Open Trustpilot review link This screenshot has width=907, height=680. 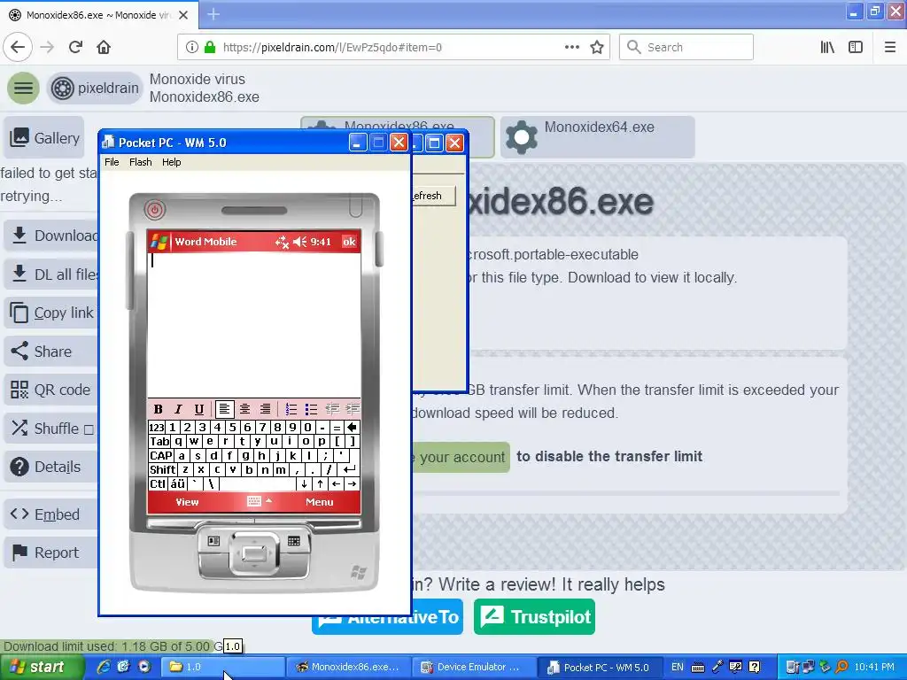pyautogui.click(x=534, y=616)
